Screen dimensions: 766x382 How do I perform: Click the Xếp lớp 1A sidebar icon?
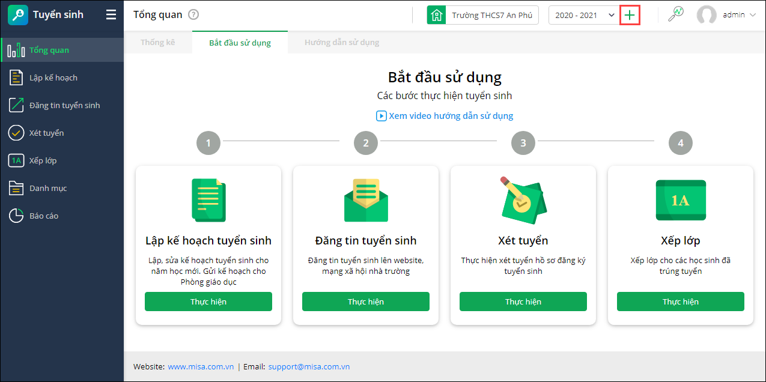[x=16, y=160]
